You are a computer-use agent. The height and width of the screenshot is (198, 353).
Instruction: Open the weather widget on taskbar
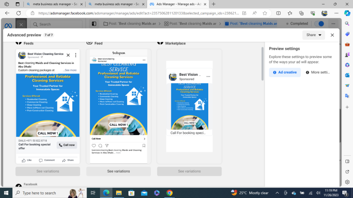tap(250, 193)
